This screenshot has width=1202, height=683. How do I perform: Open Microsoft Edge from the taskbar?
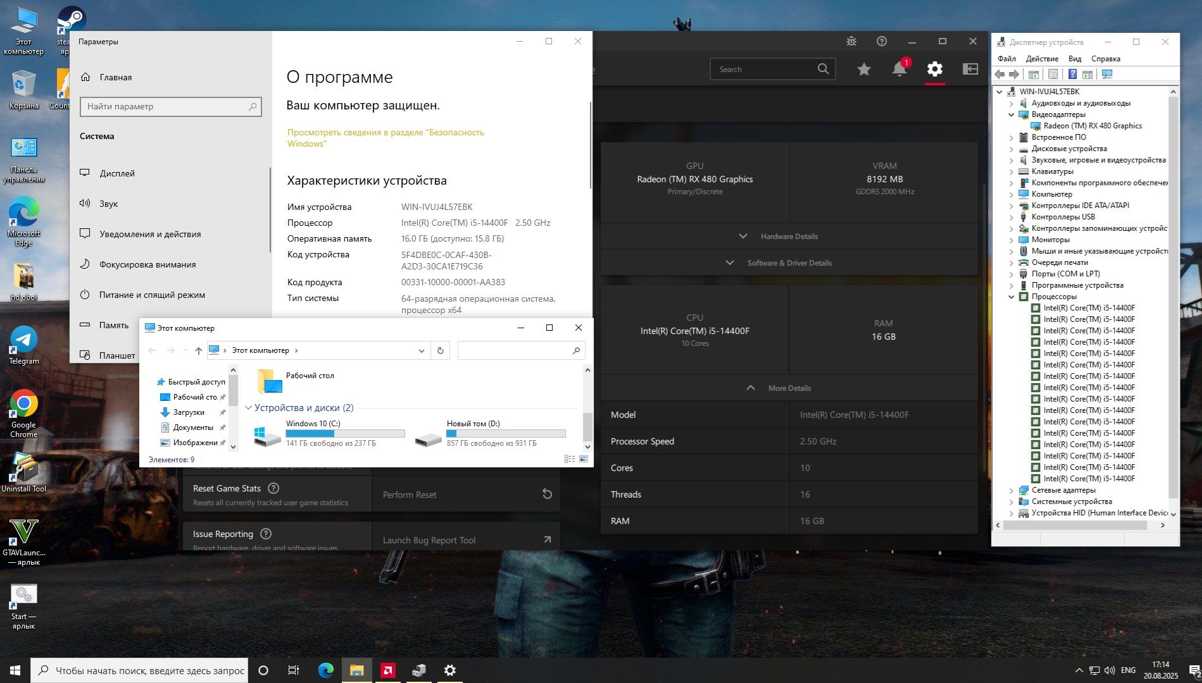click(x=326, y=670)
